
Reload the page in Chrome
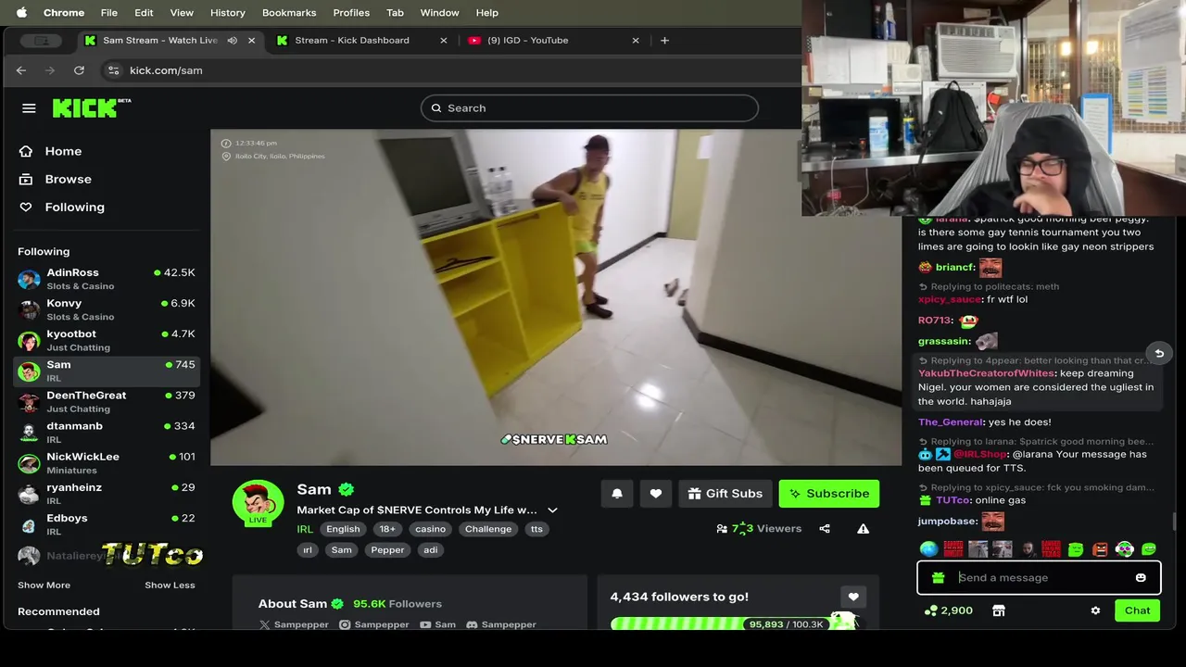[x=79, y=70]
